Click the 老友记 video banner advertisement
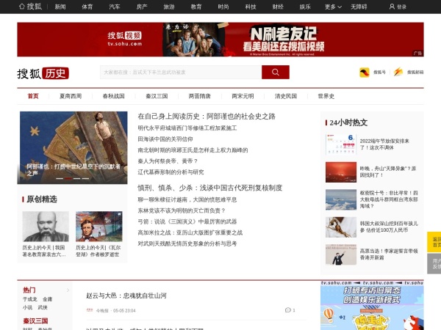Screen dimensions: 441x330 pyautogui.click(x=220, y=39)
